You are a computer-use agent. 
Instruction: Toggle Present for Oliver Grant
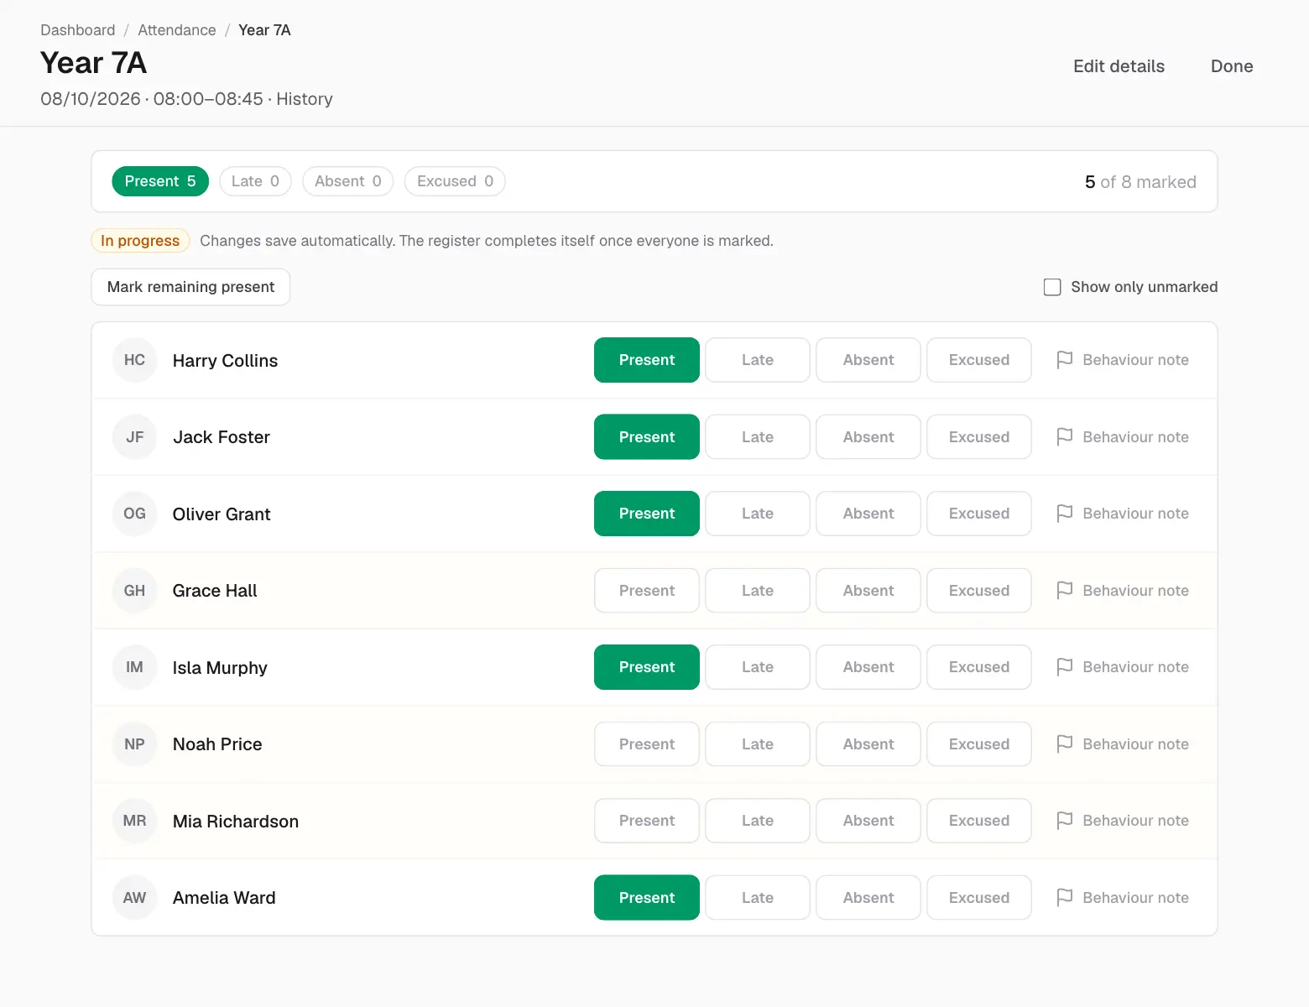tap(647, 514)
